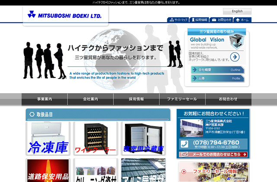Select お問合わせ in main navigation bar
Screen dimensions: 277x182
click(x=228, y=99)
